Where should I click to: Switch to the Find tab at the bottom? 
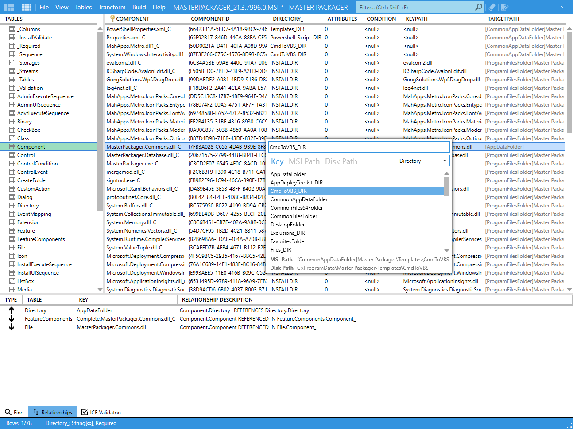[15, 412]
